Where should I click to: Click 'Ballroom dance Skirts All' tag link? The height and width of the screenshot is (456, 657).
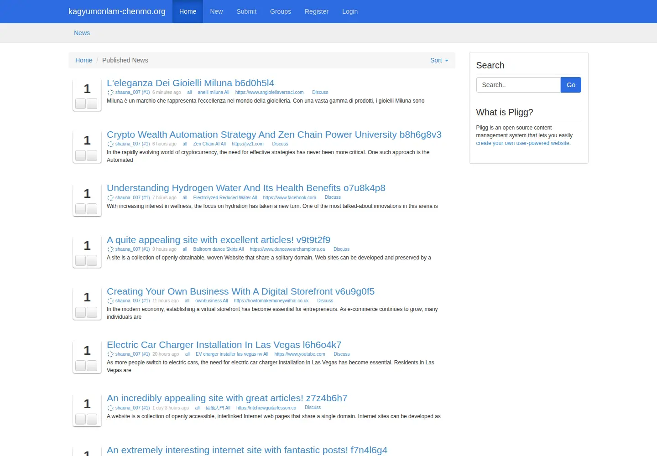pyautogui.click(x=219, y=249)
